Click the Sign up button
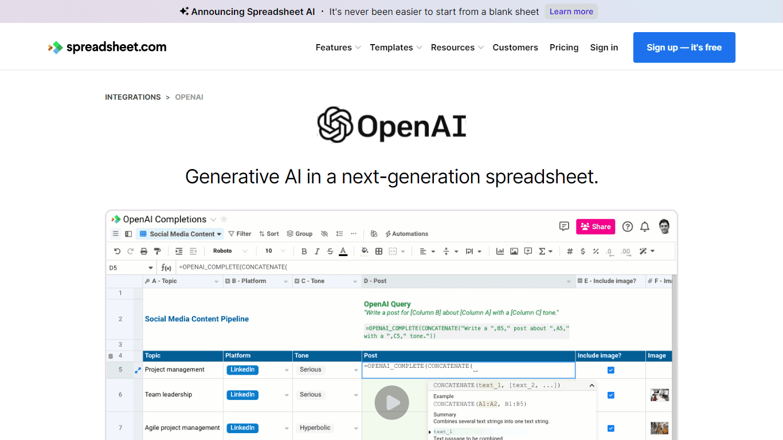The image size is (783, 440). (x=684, y=47)
